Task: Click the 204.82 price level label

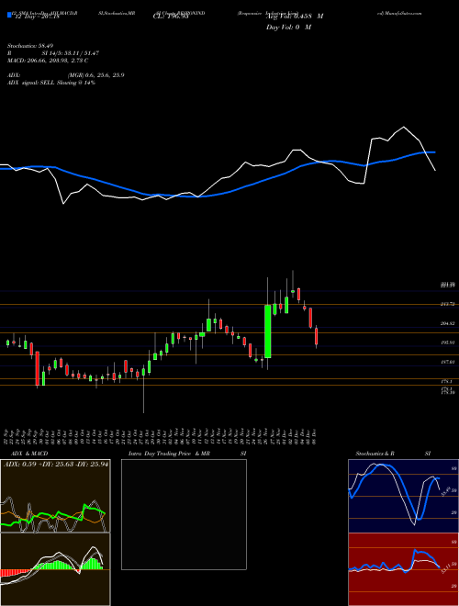Action: click(447, 323)
